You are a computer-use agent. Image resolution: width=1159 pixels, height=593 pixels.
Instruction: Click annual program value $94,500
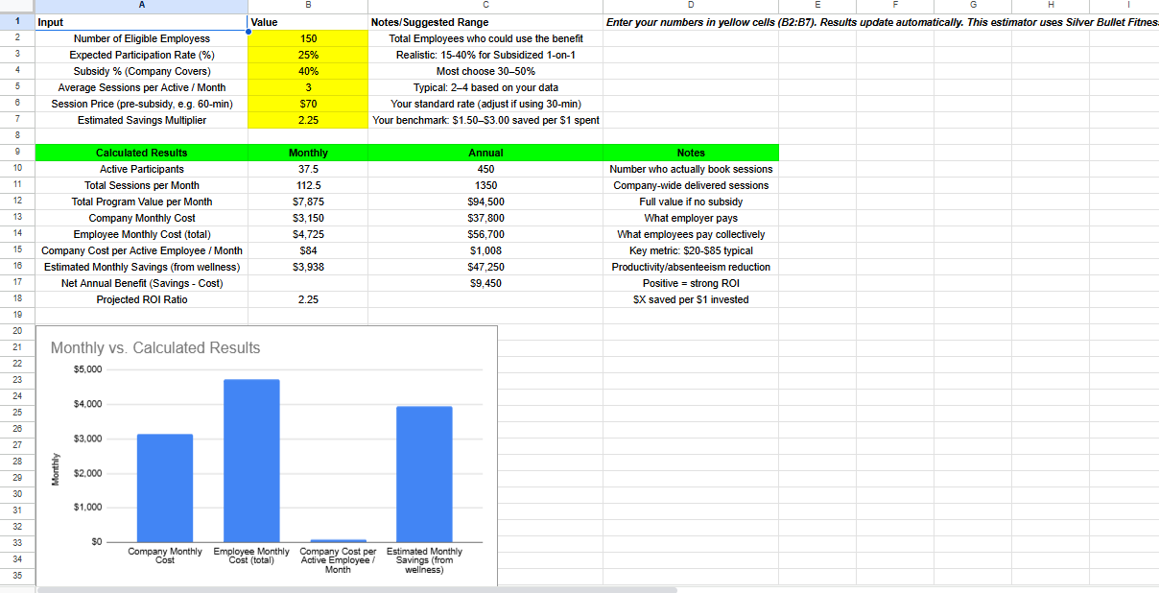pos(485,202)
